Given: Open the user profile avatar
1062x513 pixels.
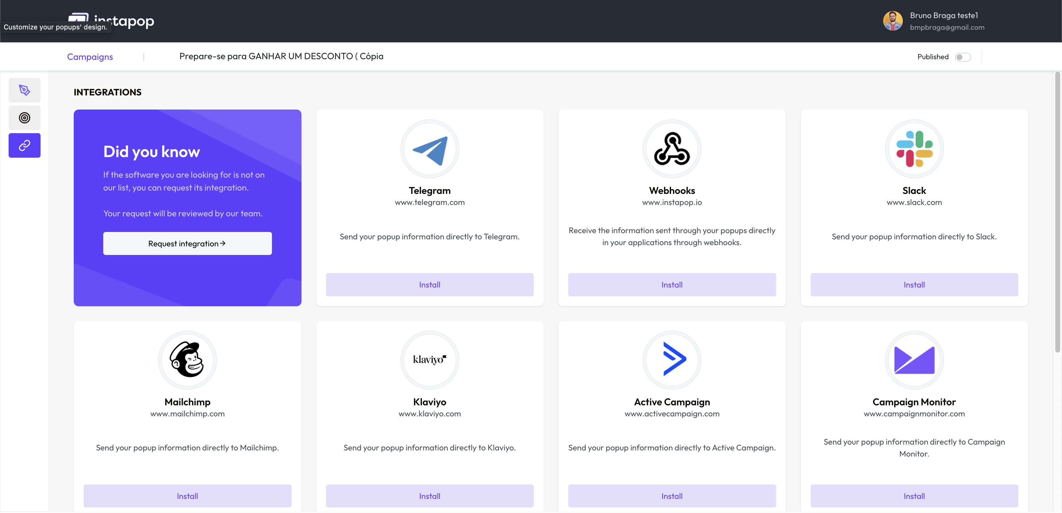Looking at the screenshot, I should tap(893, 21).
